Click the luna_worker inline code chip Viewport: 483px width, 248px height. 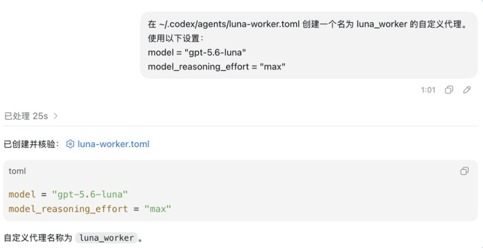(x=106, y=238)
